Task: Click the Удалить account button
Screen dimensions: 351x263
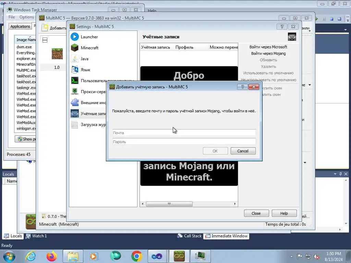Action: (x=268, y=66)
